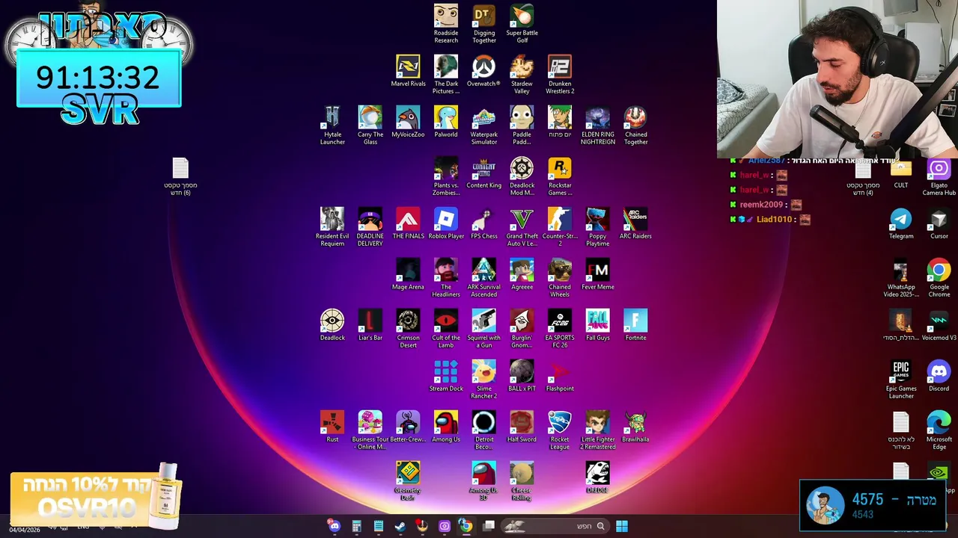Open the Waterpark Simulator icon
Screen dimensions: 958x538
click(484, 125)
